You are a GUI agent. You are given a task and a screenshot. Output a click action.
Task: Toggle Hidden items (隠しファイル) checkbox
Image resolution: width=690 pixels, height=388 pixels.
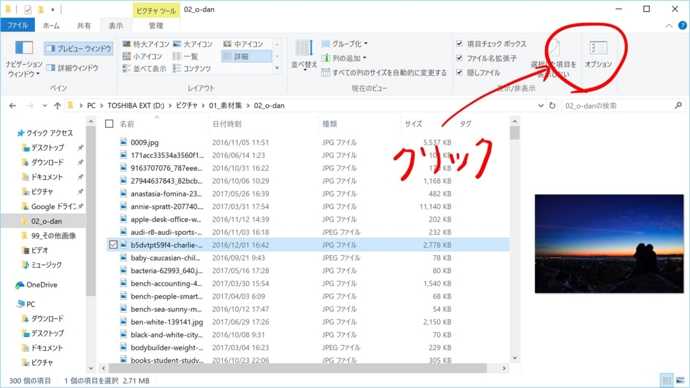pyautogui.click(x=460, y=73)
